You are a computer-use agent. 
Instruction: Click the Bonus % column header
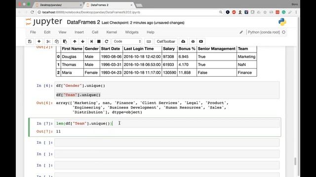187,49
